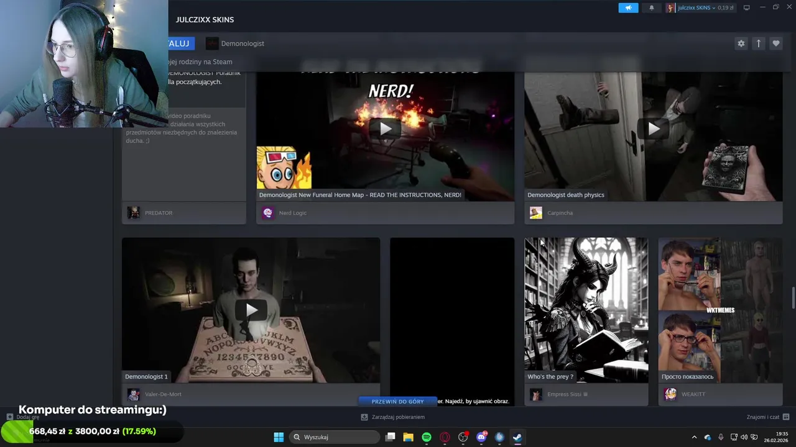Click PREDATOR avatar icon
The image size is (796, 447).
tap(134, 213)
